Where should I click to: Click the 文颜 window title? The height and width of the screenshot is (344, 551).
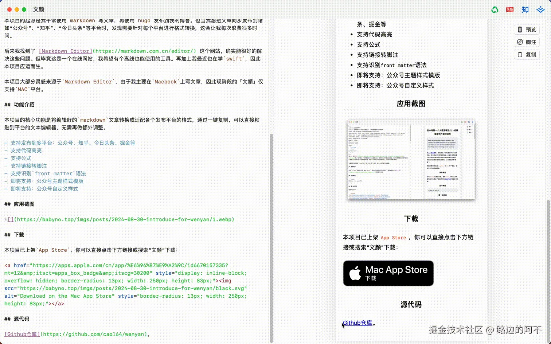tap(39, 9)
